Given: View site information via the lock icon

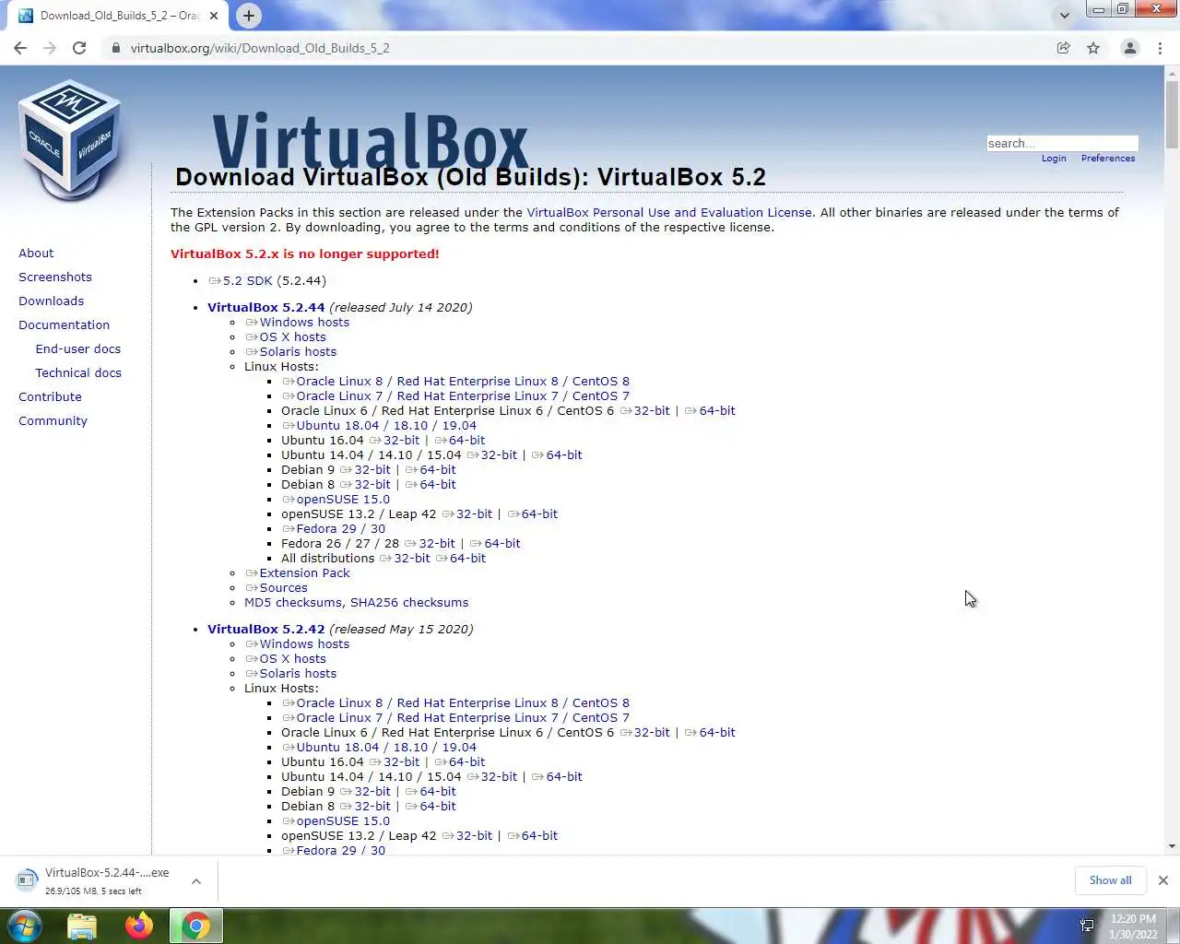Looking at the screenshot, I should click(x=115, y=48).
